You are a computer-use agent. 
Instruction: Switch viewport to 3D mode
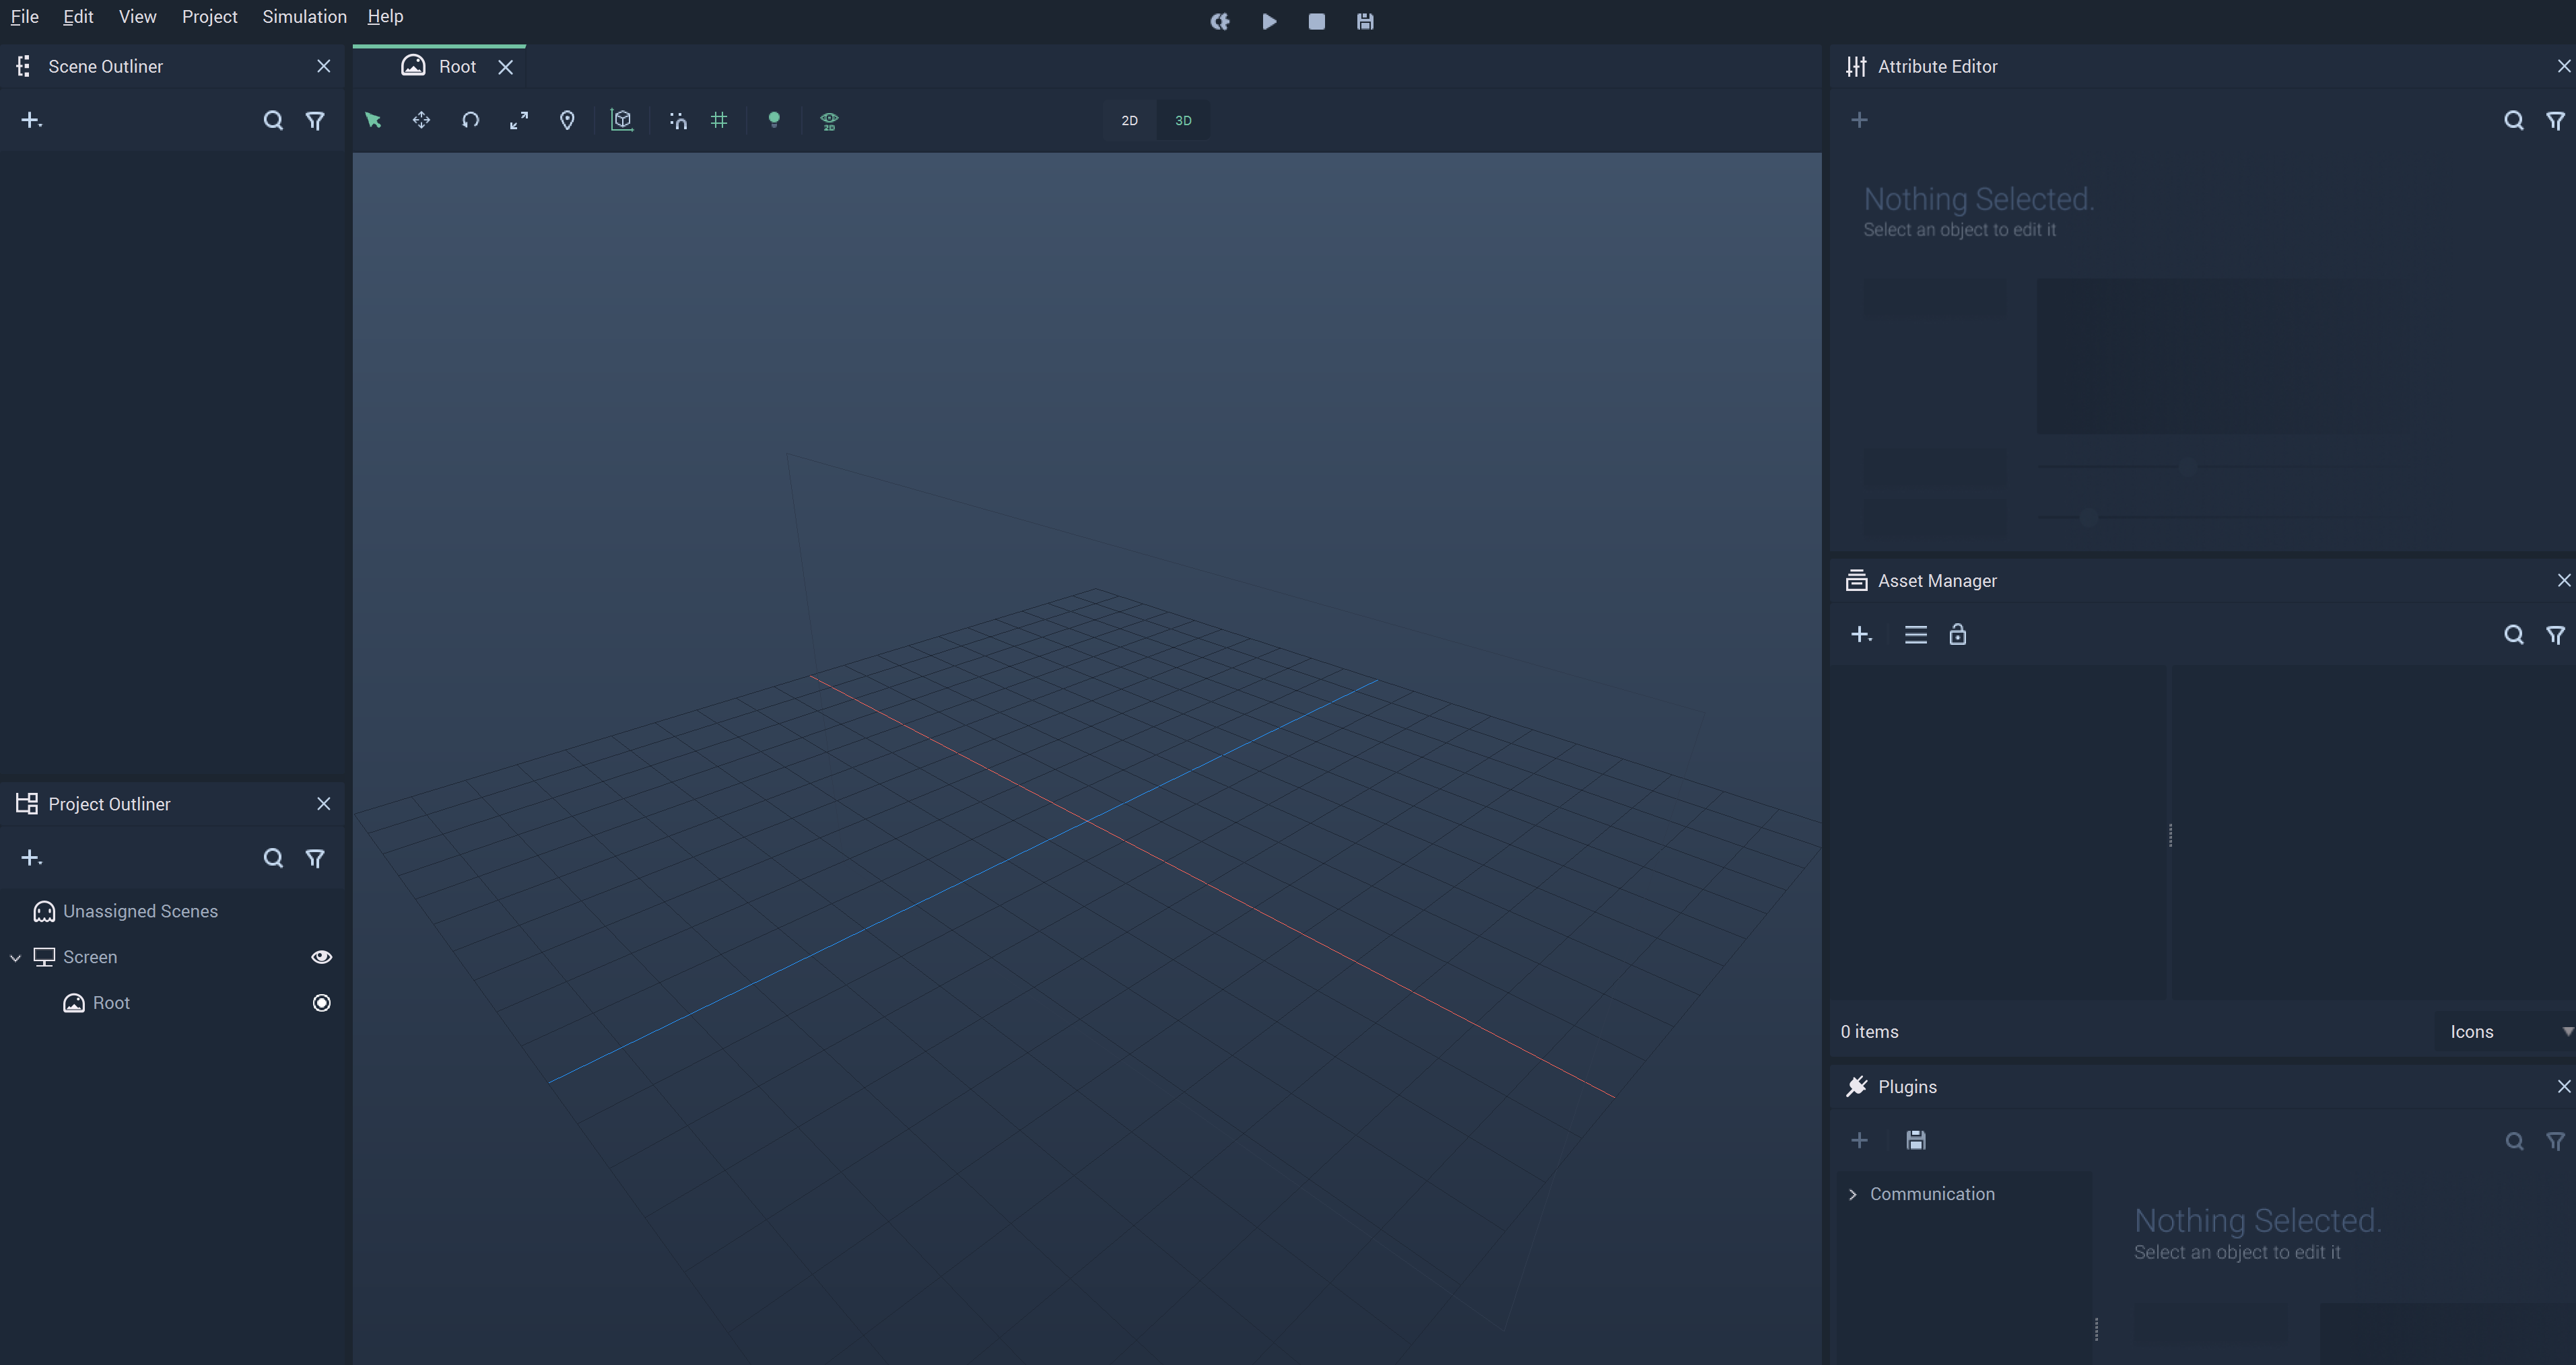(1183, 120)
